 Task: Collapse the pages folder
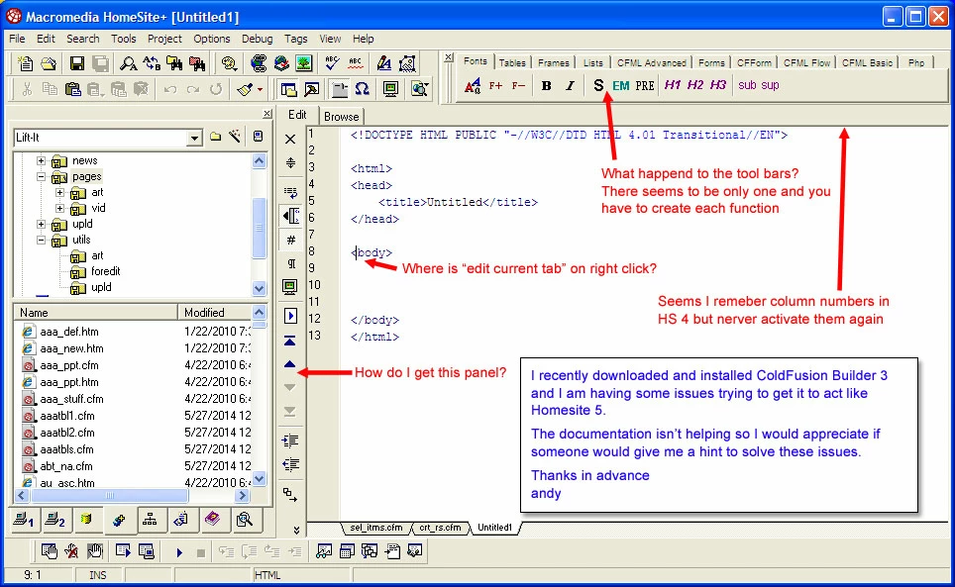click(x=41, y=177)
